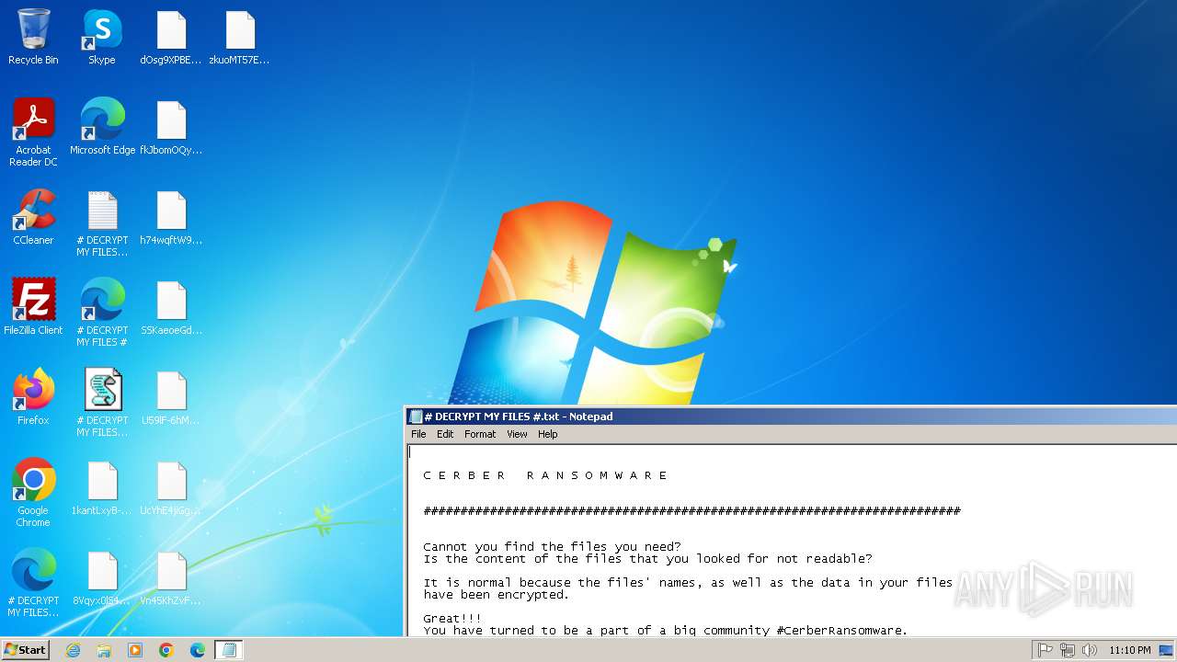This screenshot has height=662, width=1177.
Task: Click the volume speaker tray icon
Action: tap(1090, 650)
